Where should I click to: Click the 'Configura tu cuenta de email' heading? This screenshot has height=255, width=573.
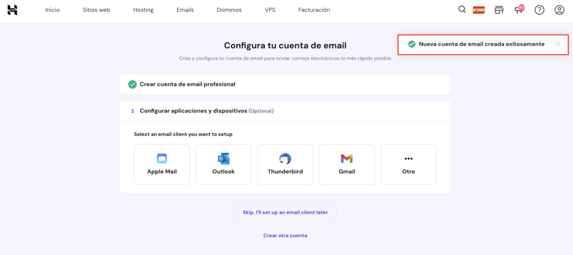coord(285,46)
